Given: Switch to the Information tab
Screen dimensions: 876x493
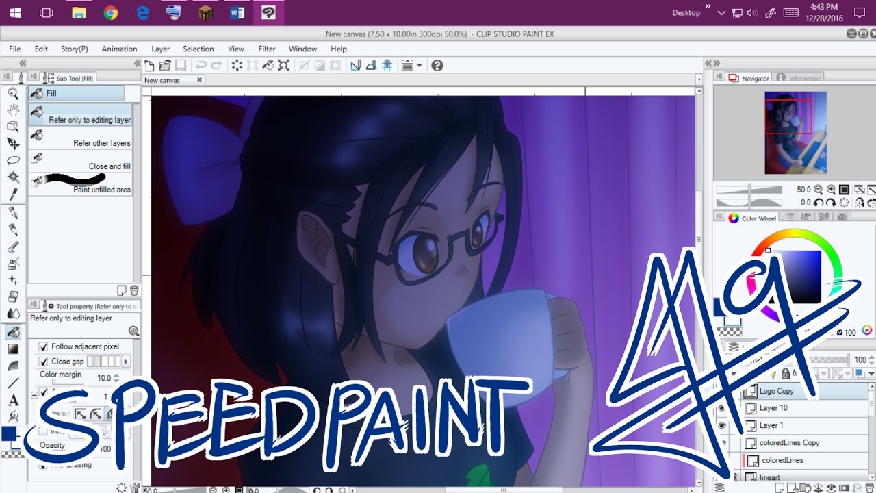Looking at the screenshot, I should 799,78.
